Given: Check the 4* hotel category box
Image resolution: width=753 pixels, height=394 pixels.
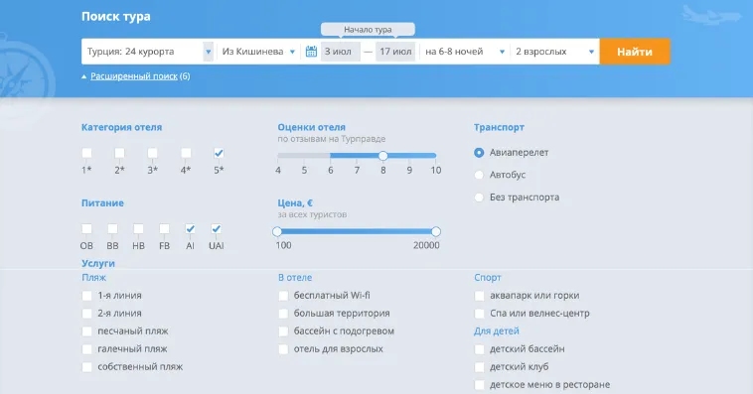Looking at the screenshot, I should [186, 153].
